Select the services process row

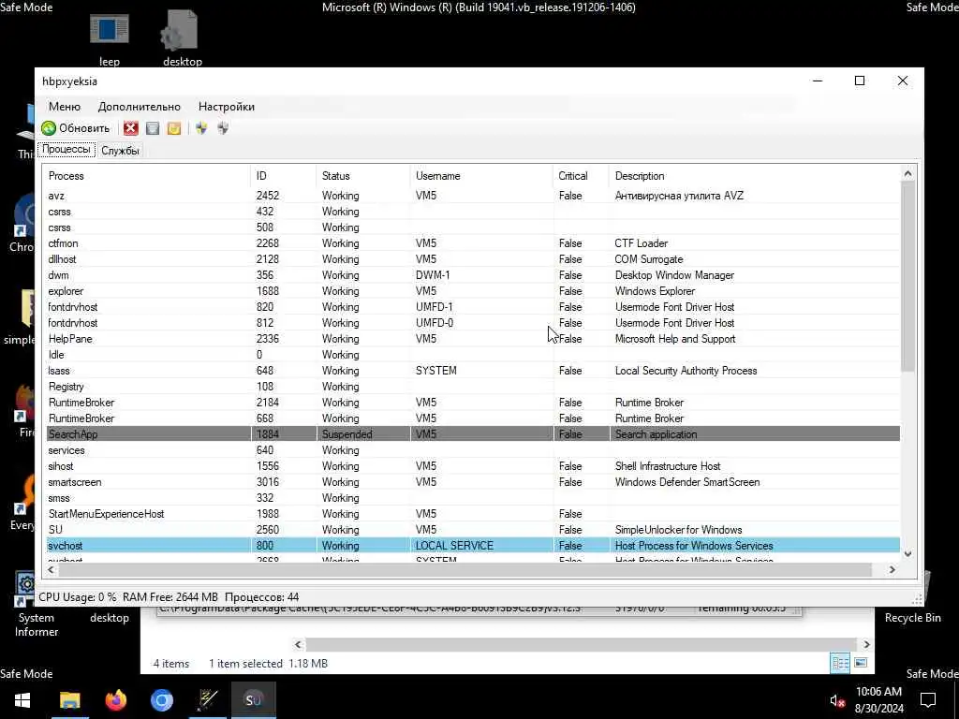pos(473,450)
